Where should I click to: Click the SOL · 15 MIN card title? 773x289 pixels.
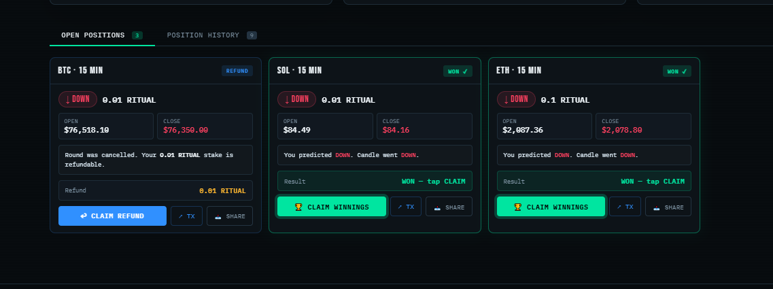pyautogui.click(x=299, y=71)
